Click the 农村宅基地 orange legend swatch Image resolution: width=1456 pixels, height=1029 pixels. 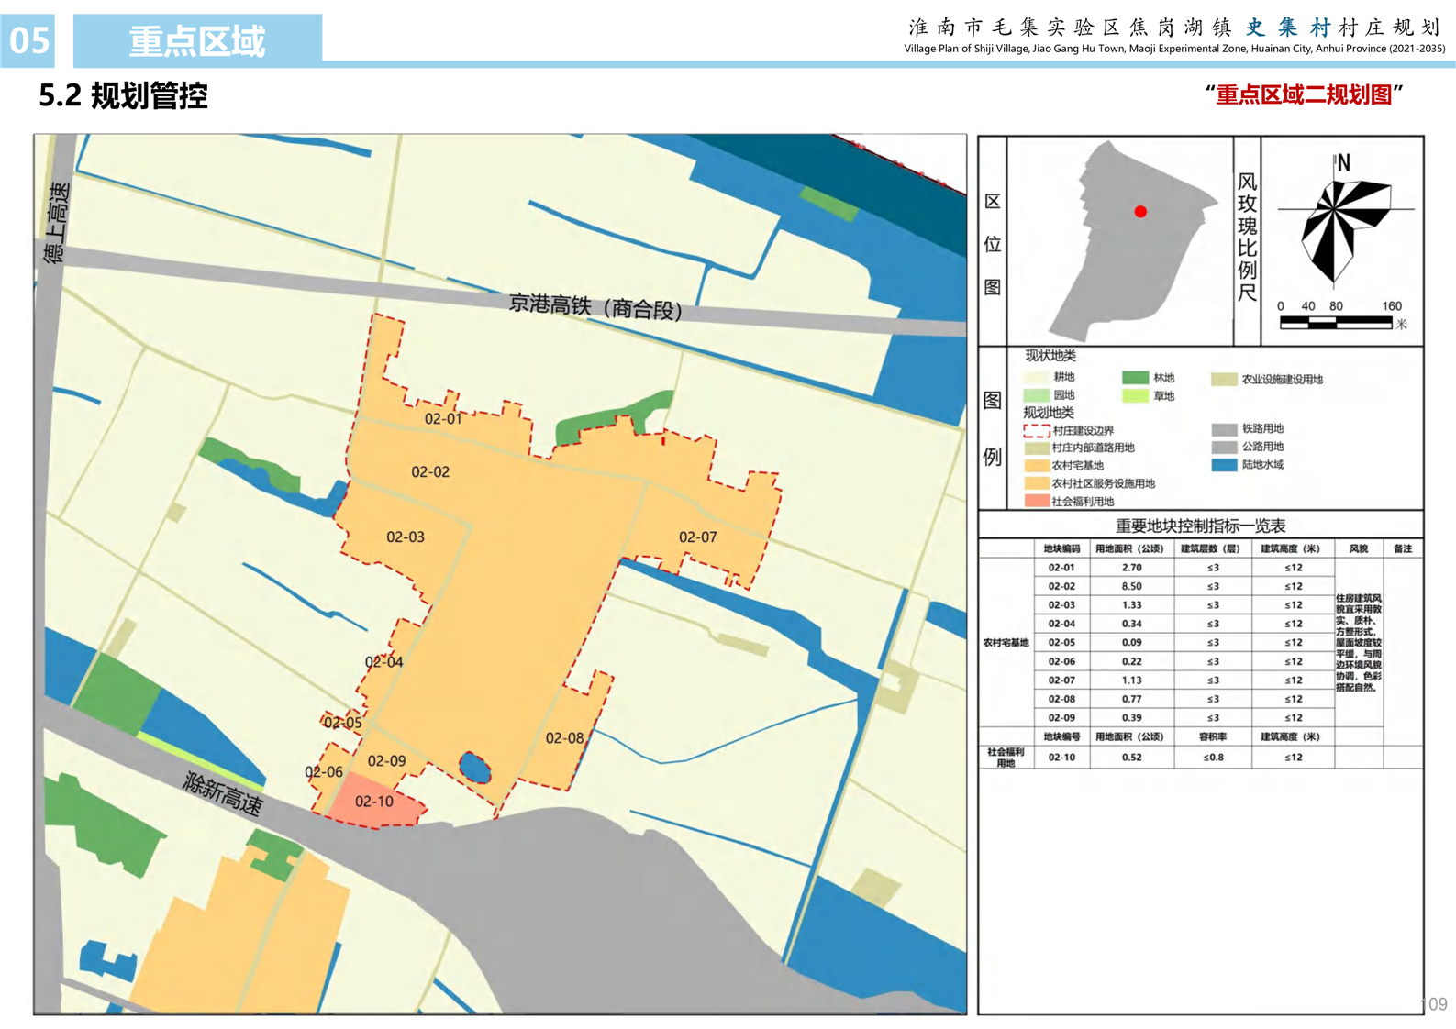[x=1036, y=466]
